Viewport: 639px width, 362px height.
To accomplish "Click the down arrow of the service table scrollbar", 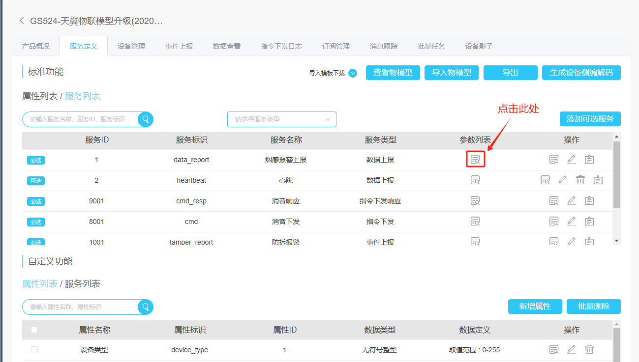I will click(x=617, y=241).
